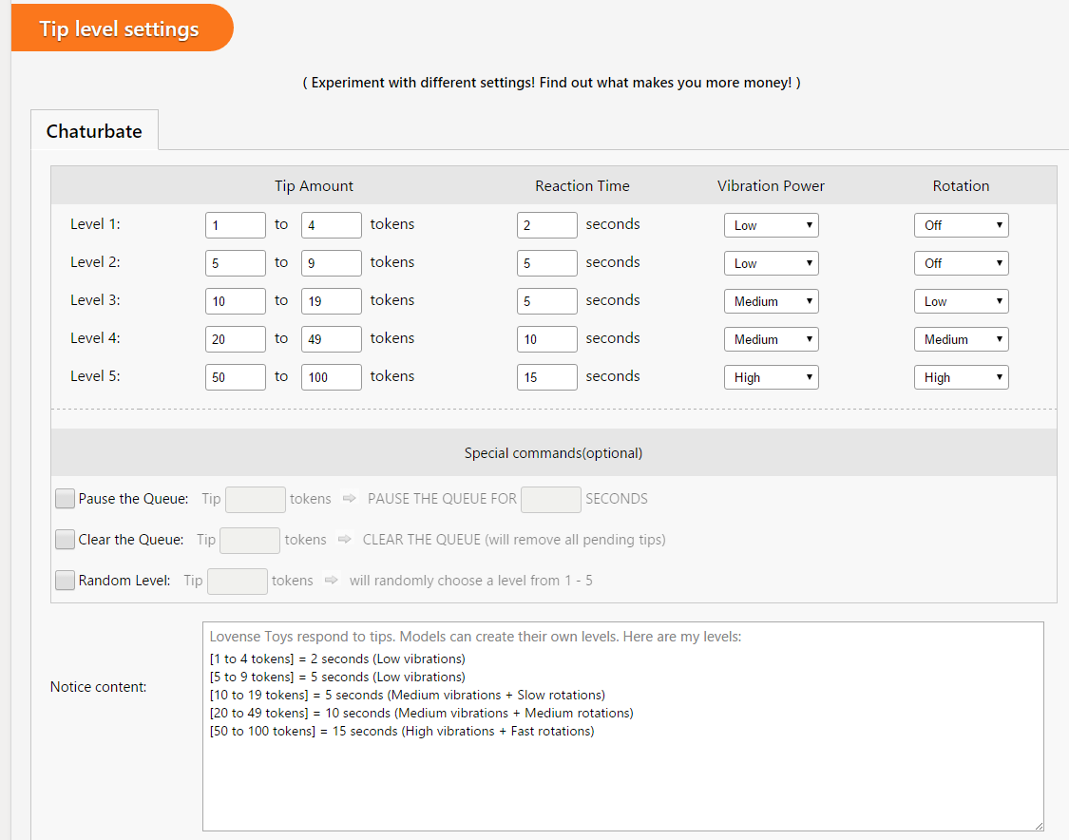Click Level 1 reaction time seconds field
Viewport: 1069px width, 840px height.
coord(546,225)
